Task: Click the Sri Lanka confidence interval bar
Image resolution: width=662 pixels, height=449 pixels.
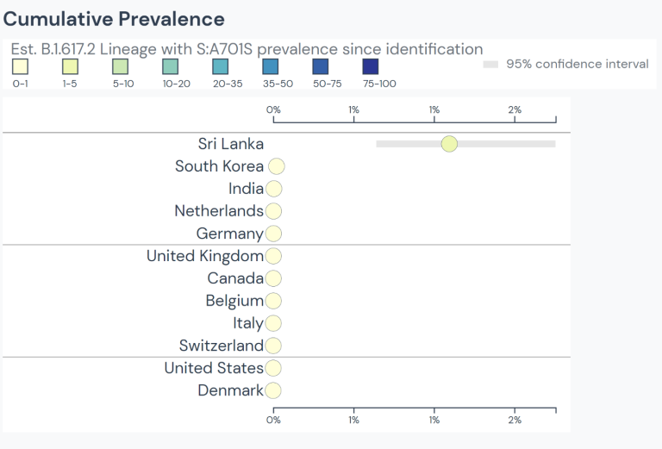Action: click(509, 144)
